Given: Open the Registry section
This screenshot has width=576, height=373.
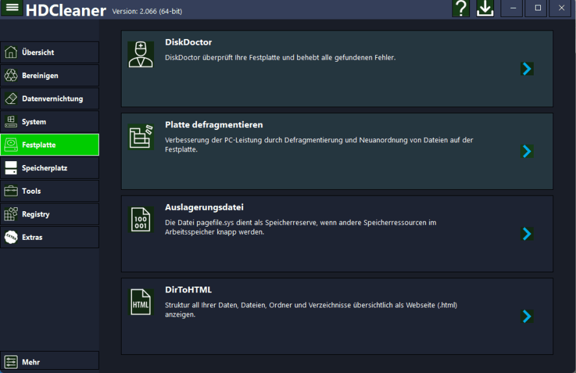Looking at the screenshot, I should click(49, 214).
